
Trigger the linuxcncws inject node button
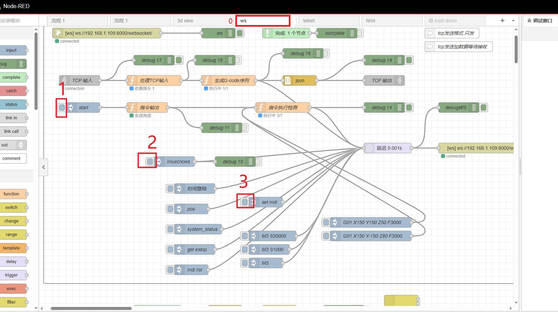pyautogui.click(x=150, y=162)
